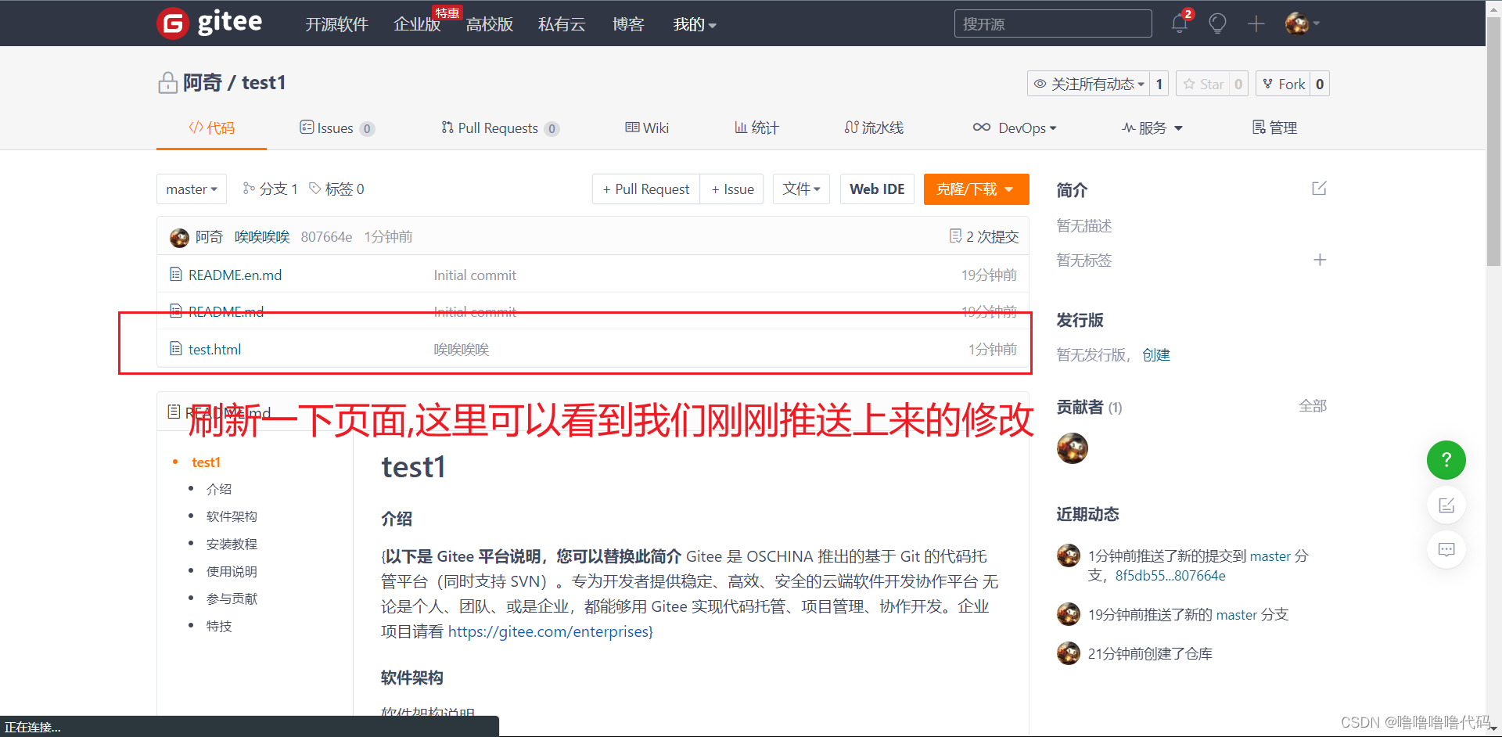Viewport: 1502px width, 737px height.
Task: Jump to 介绍 in README outline
Action: 219,489
